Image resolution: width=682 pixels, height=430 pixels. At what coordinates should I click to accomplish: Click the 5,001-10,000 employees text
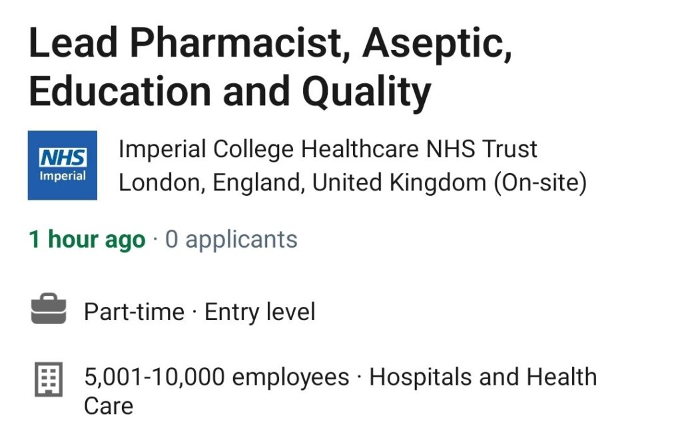pos(216,377)
